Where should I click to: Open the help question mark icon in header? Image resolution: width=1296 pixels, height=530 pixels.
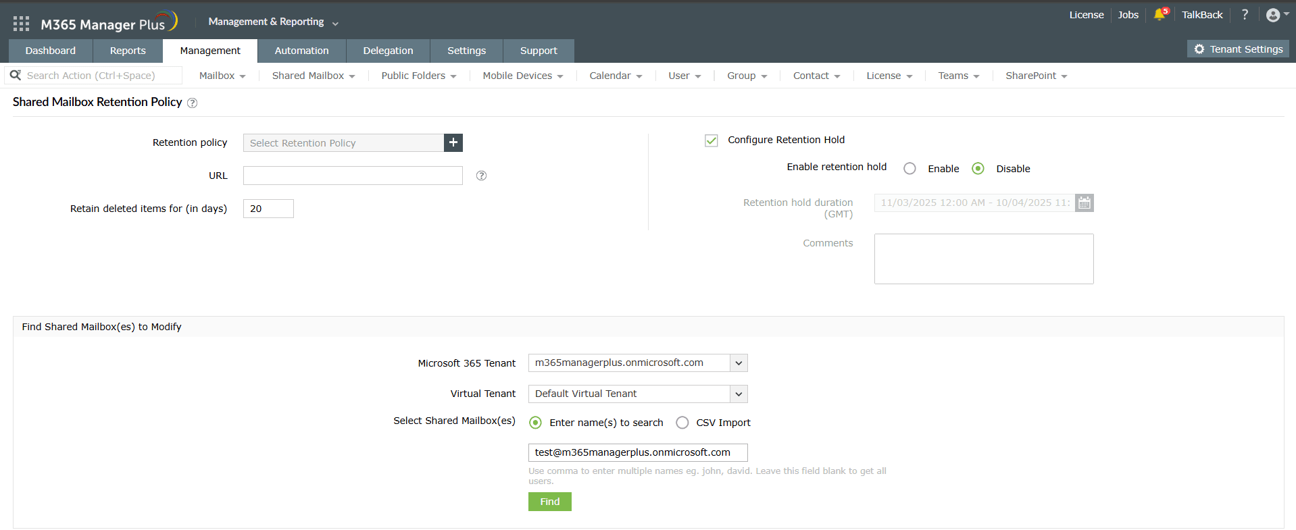click(1245, 14)
